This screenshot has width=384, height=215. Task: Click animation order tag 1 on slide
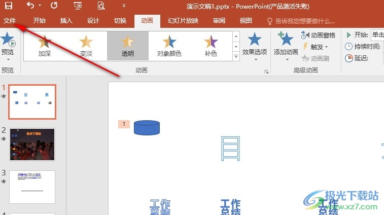(x=124, y=124)
